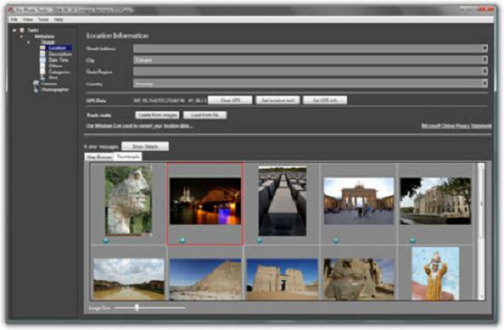The width and height of the screenshot is (504, 330).
Task: Open the Description item in the sidebar tree
Action: 60,54
